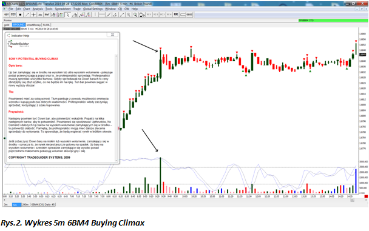This screenshot has width=369, height=231.
Task: Click the EC 2 toolbar button
Action: [x=156, y=15]
